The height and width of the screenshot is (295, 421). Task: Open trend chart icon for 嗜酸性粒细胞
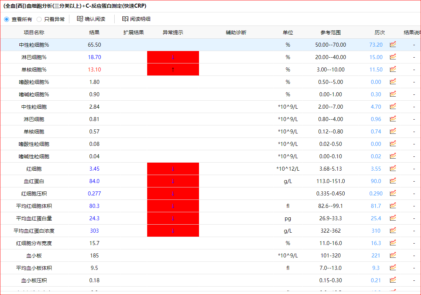[x=393, y=144]
